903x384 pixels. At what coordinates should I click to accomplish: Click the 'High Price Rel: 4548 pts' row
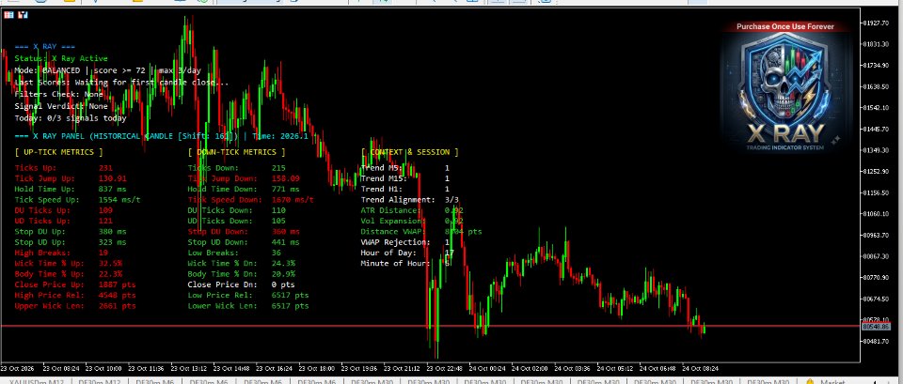75,296
